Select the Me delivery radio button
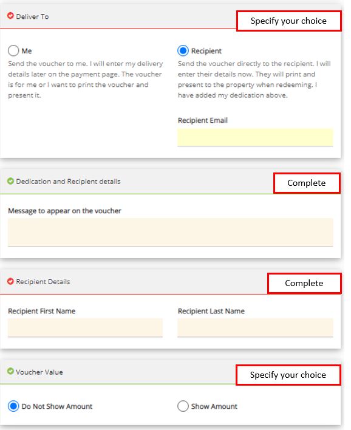Viewport: 351px width, 430px height. (x=13, y=51)
